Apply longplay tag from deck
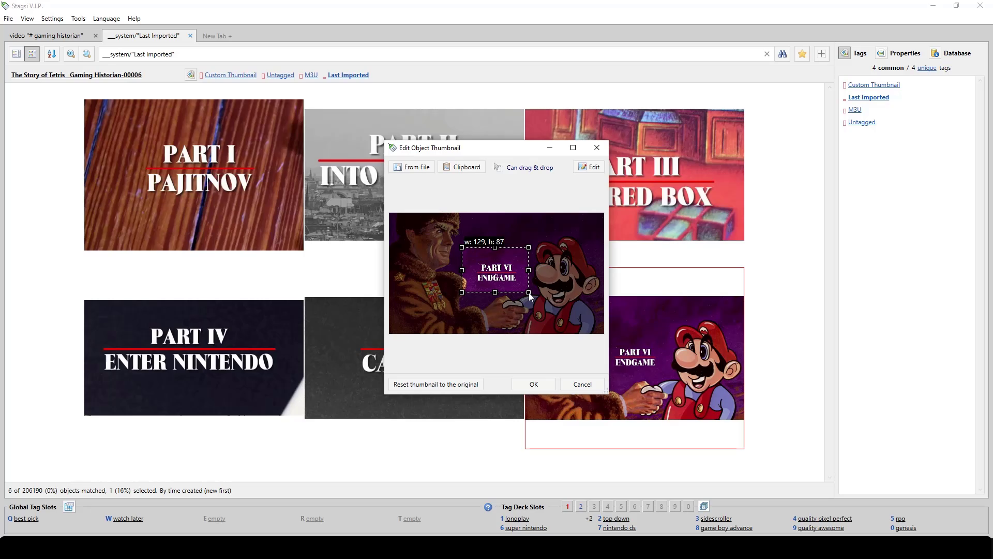The width and height of the screenshot is (993, 559). [x=517, y=519]
